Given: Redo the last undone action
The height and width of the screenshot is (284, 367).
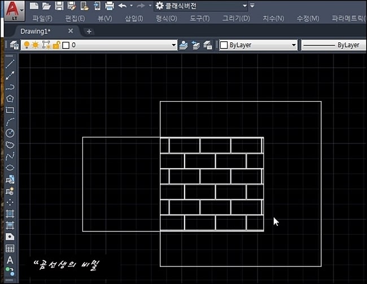Looking at the screenshot, I should coord(141,6).
